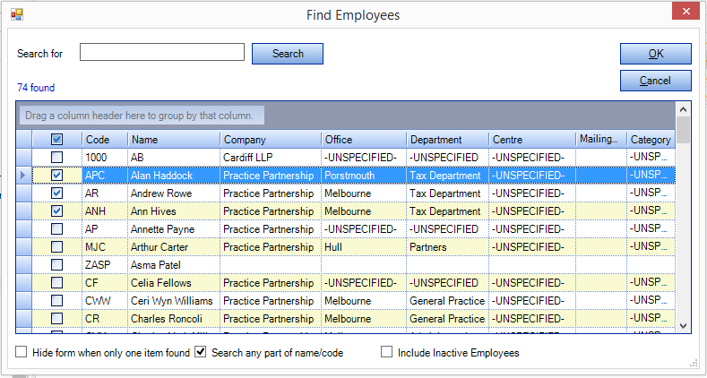Select the Alan Haddock name cell

pyautogui.click(x=174, y=176)
